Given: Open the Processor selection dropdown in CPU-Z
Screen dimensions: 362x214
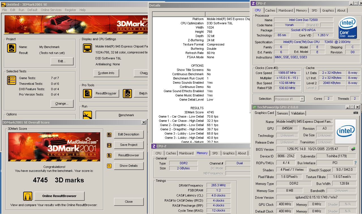Looking at the screenshot, I should point(302,99).
